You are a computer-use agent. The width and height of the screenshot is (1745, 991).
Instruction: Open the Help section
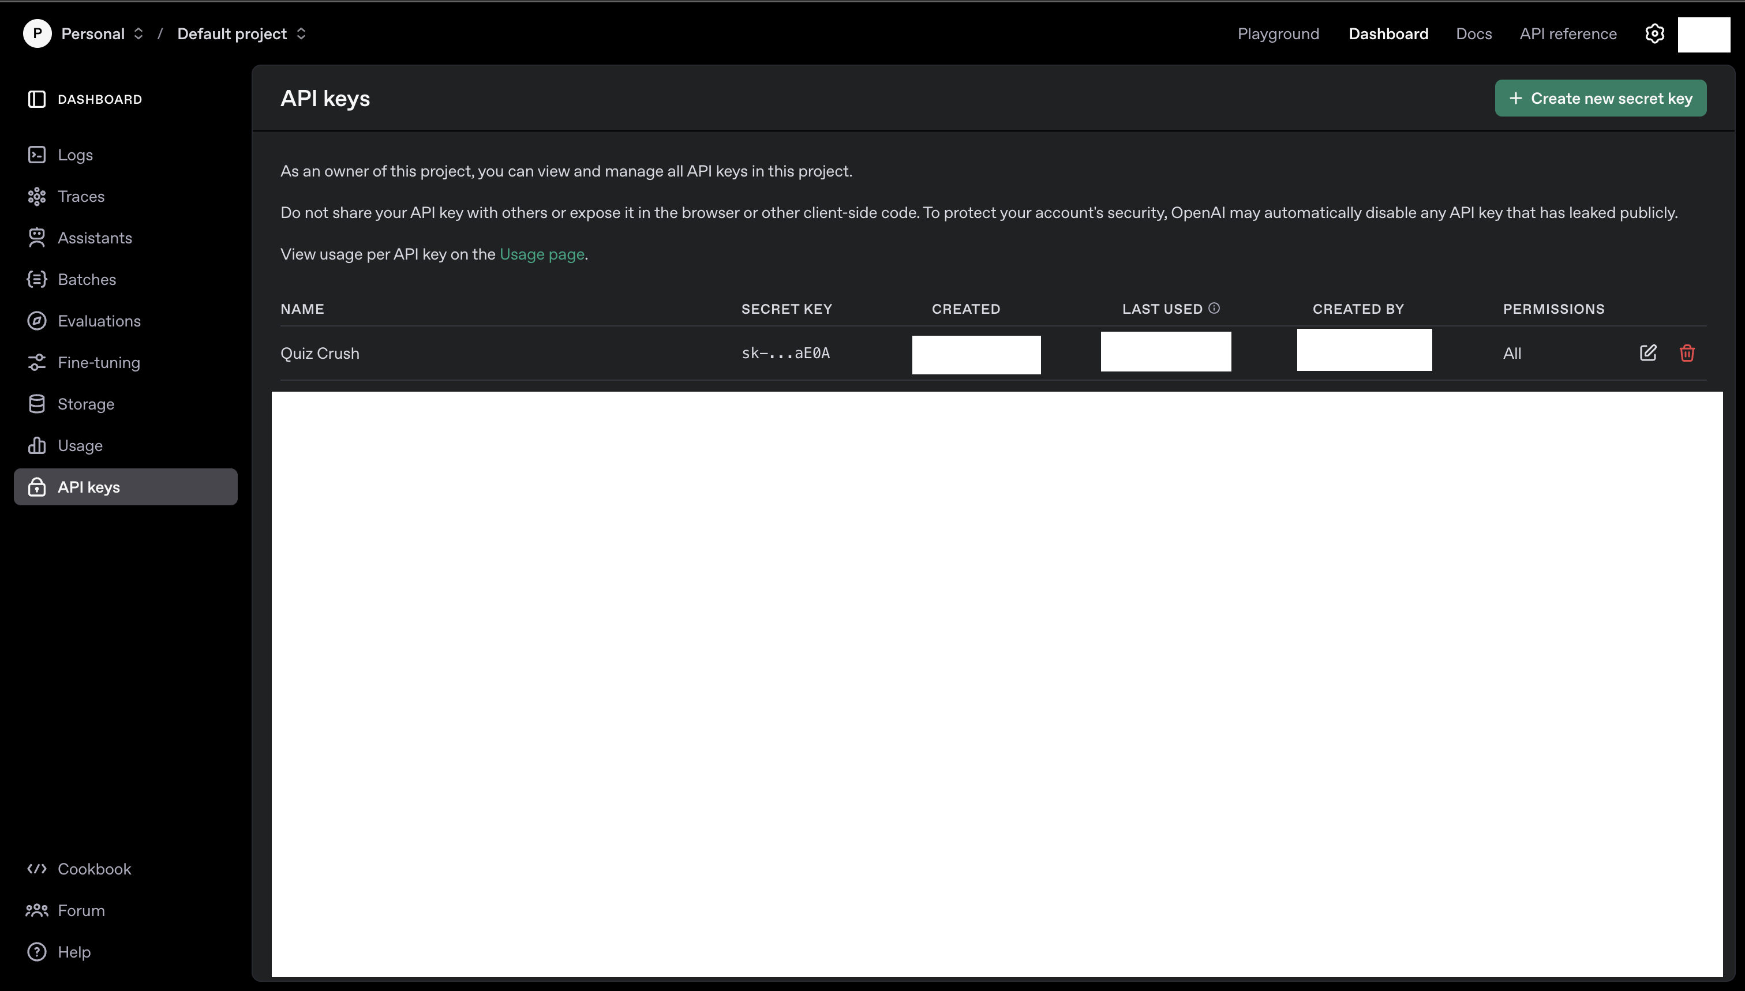point(74,952)
